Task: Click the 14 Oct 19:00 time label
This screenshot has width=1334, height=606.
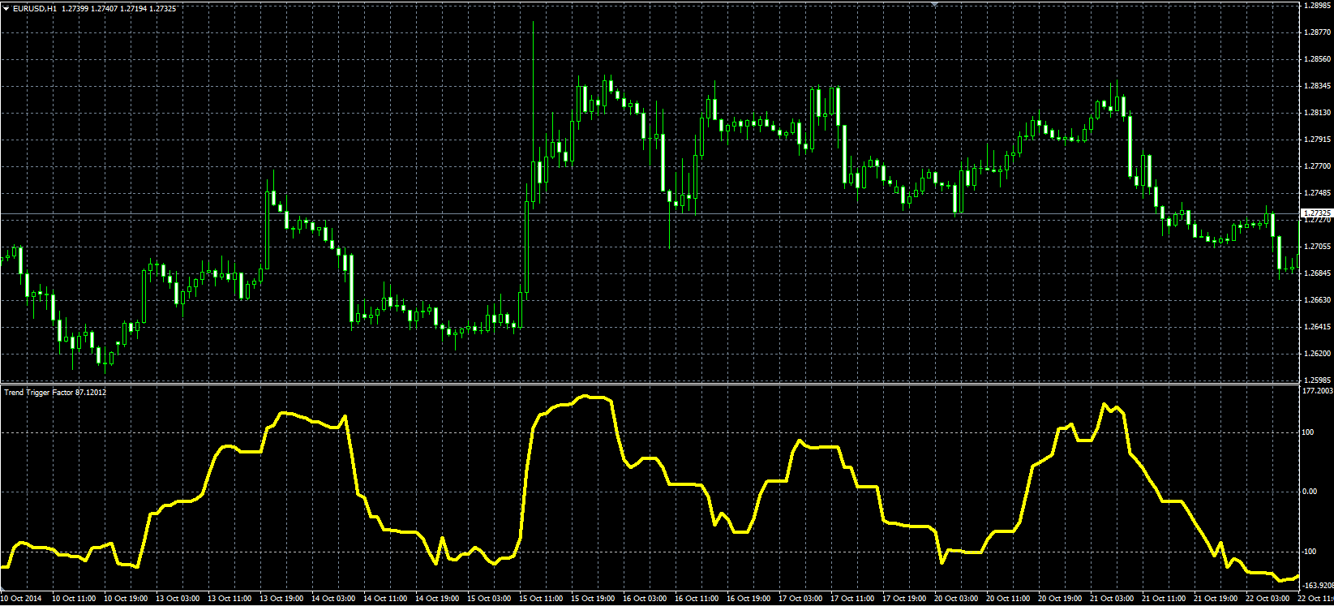Action: pos(437,599)
